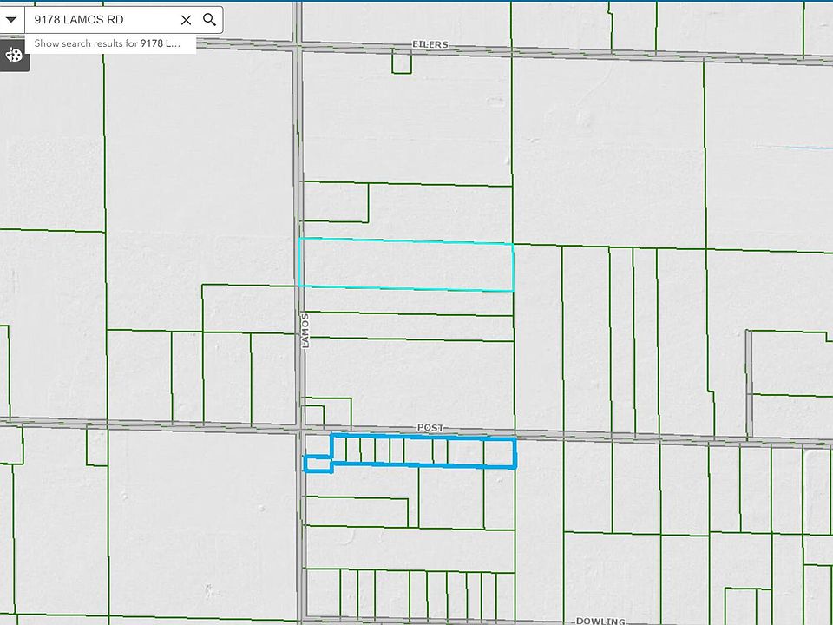The image size is (833, 625).
Task: Clear the search text with X
Action: (186, 19)
